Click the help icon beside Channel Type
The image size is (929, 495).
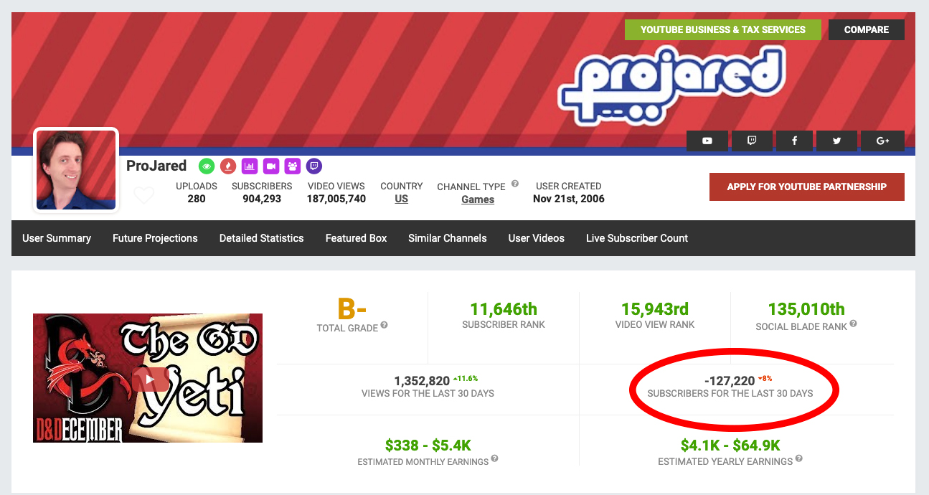[515, 184]
